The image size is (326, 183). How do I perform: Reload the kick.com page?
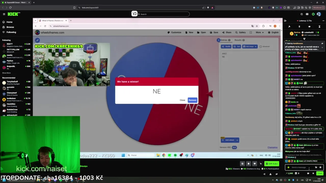[10, 8]
